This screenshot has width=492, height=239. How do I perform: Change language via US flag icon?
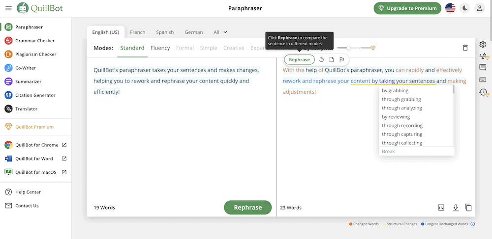[x=450, y=8]
